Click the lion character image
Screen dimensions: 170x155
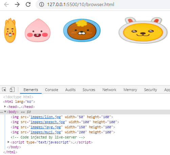[x=10, y=30]
